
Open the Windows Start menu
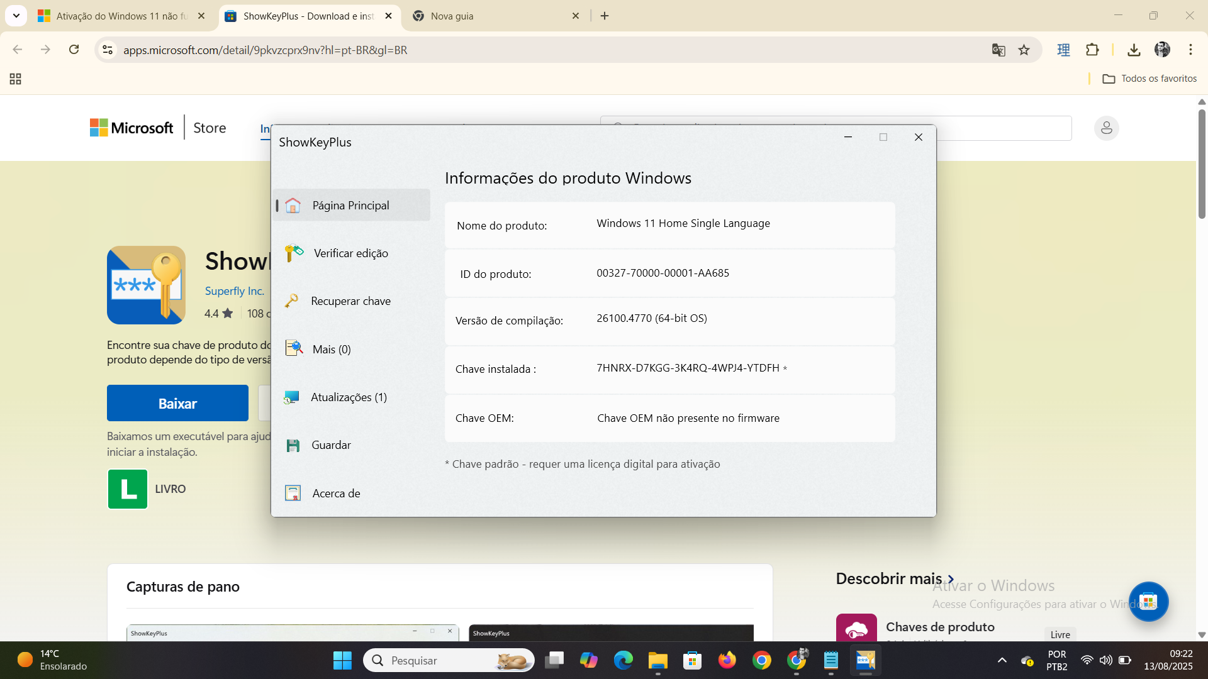342,660
